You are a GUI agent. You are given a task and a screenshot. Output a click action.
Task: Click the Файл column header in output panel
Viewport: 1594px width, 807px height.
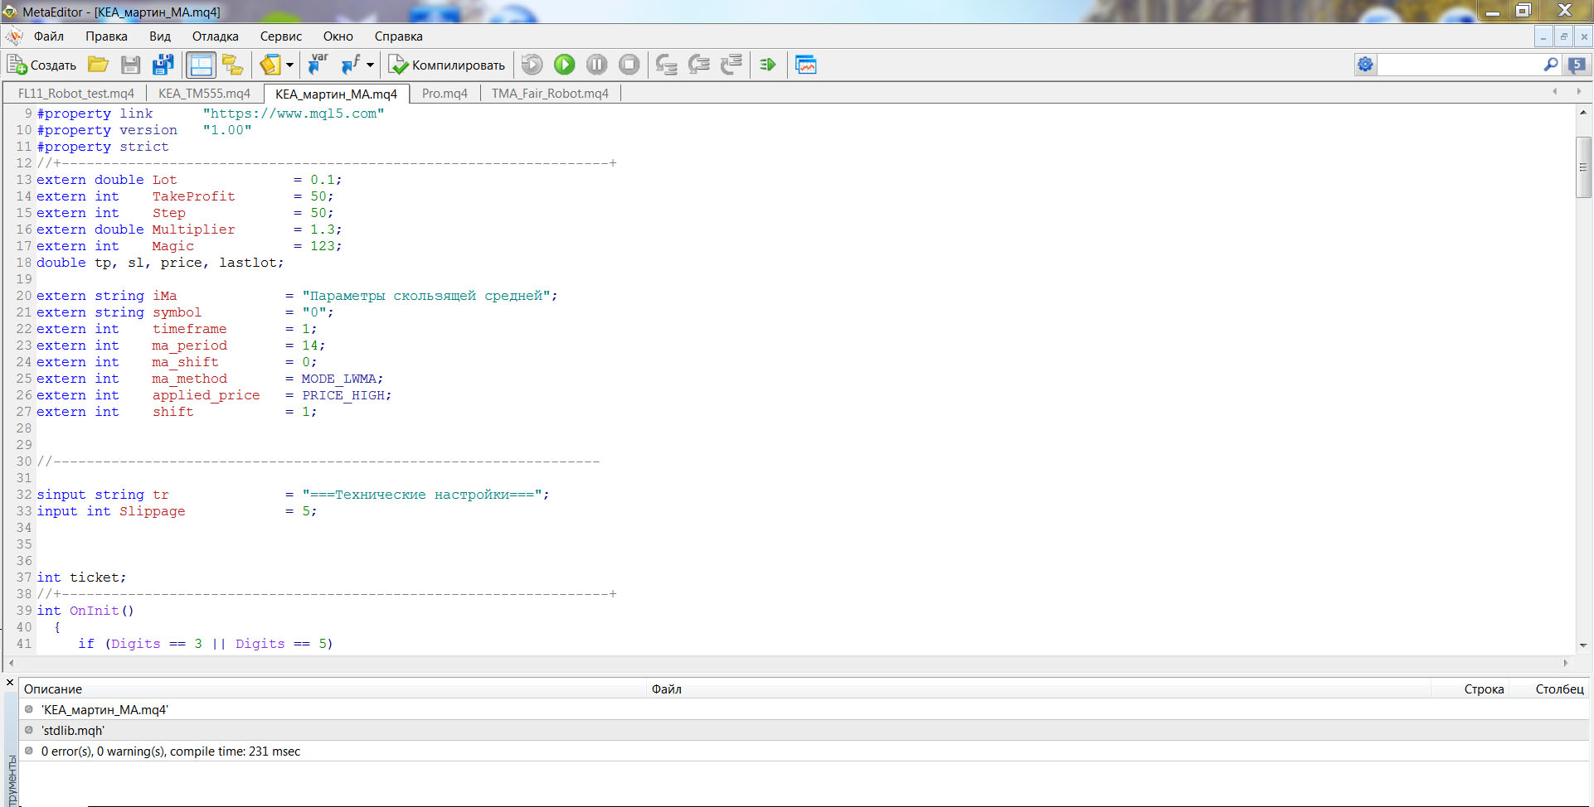pos(1038,689)
